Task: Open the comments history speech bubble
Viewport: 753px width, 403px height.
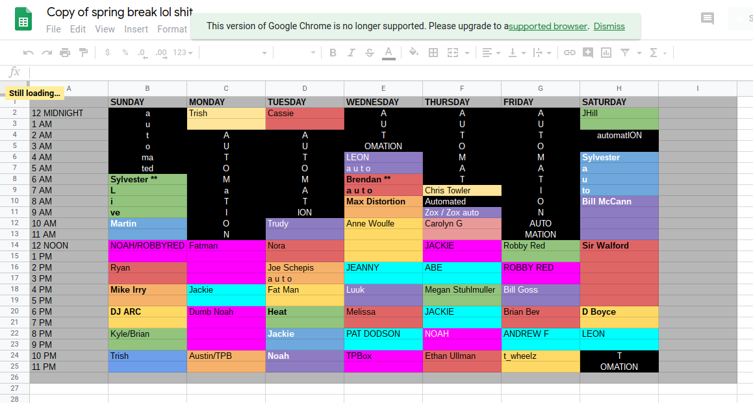Action: 708,19
